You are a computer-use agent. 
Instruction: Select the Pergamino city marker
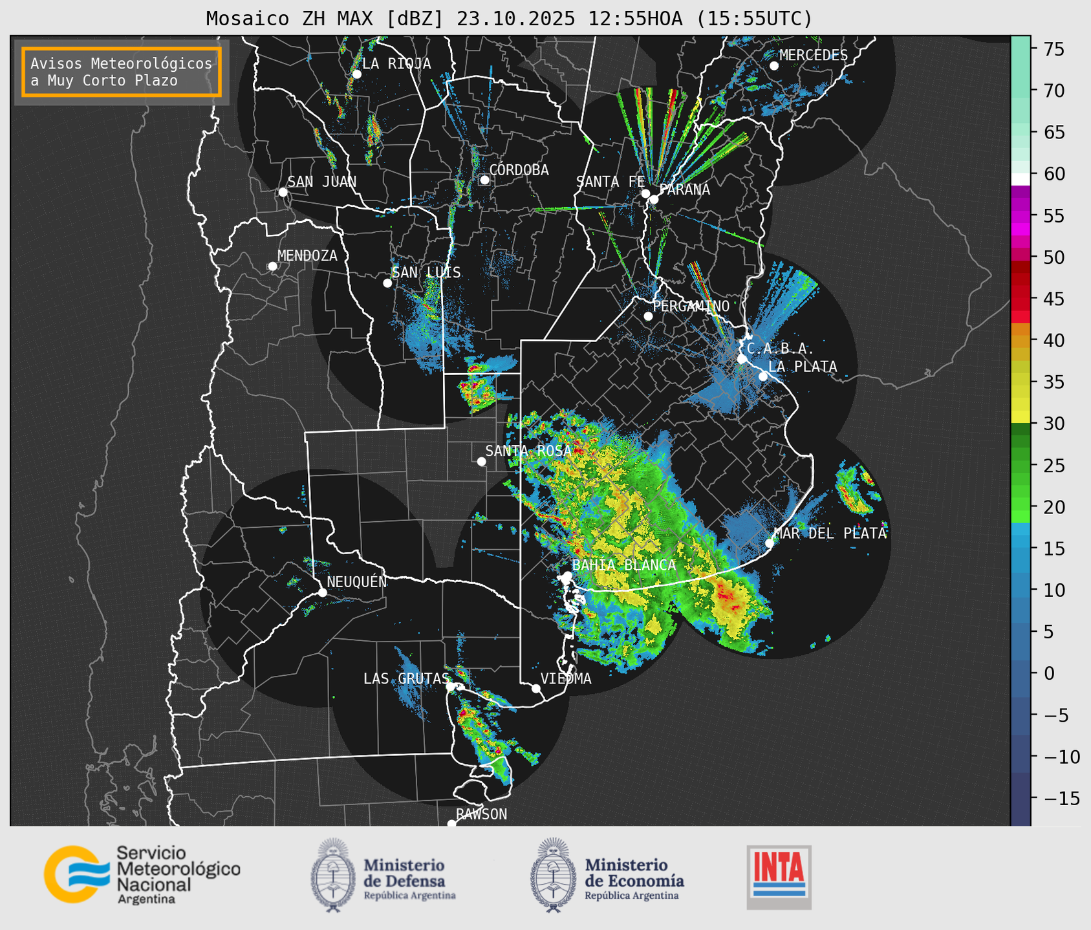(648, 316)
